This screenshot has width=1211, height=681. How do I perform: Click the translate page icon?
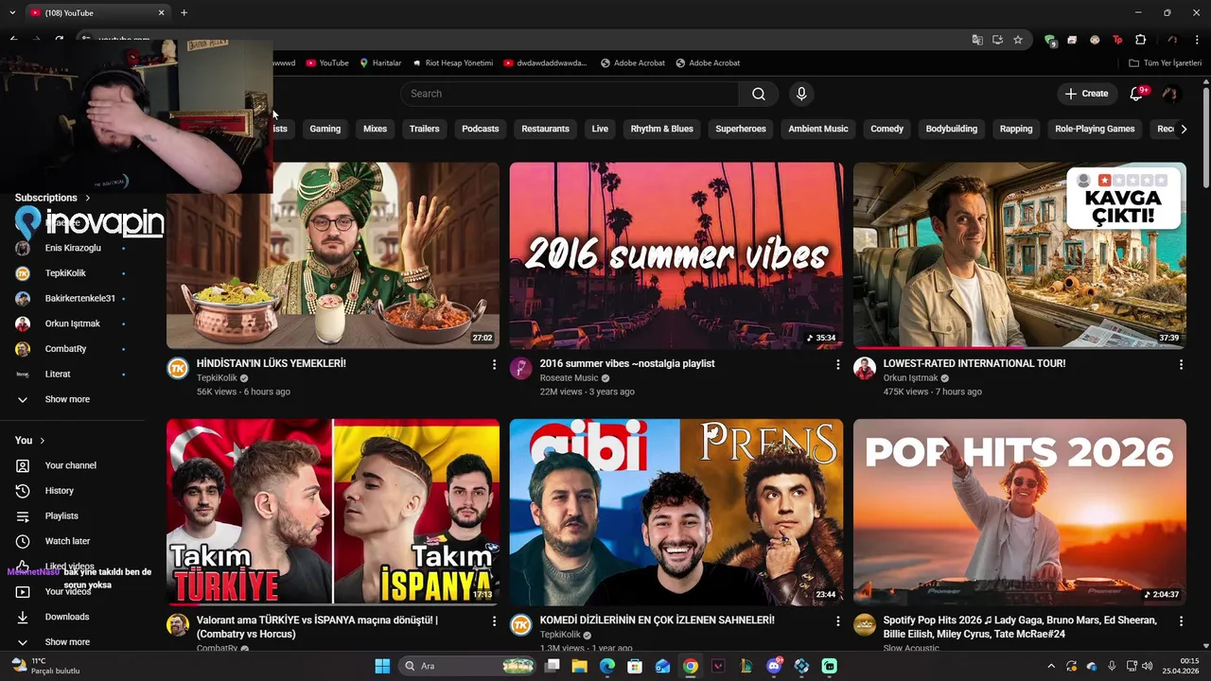coord(977,40)
